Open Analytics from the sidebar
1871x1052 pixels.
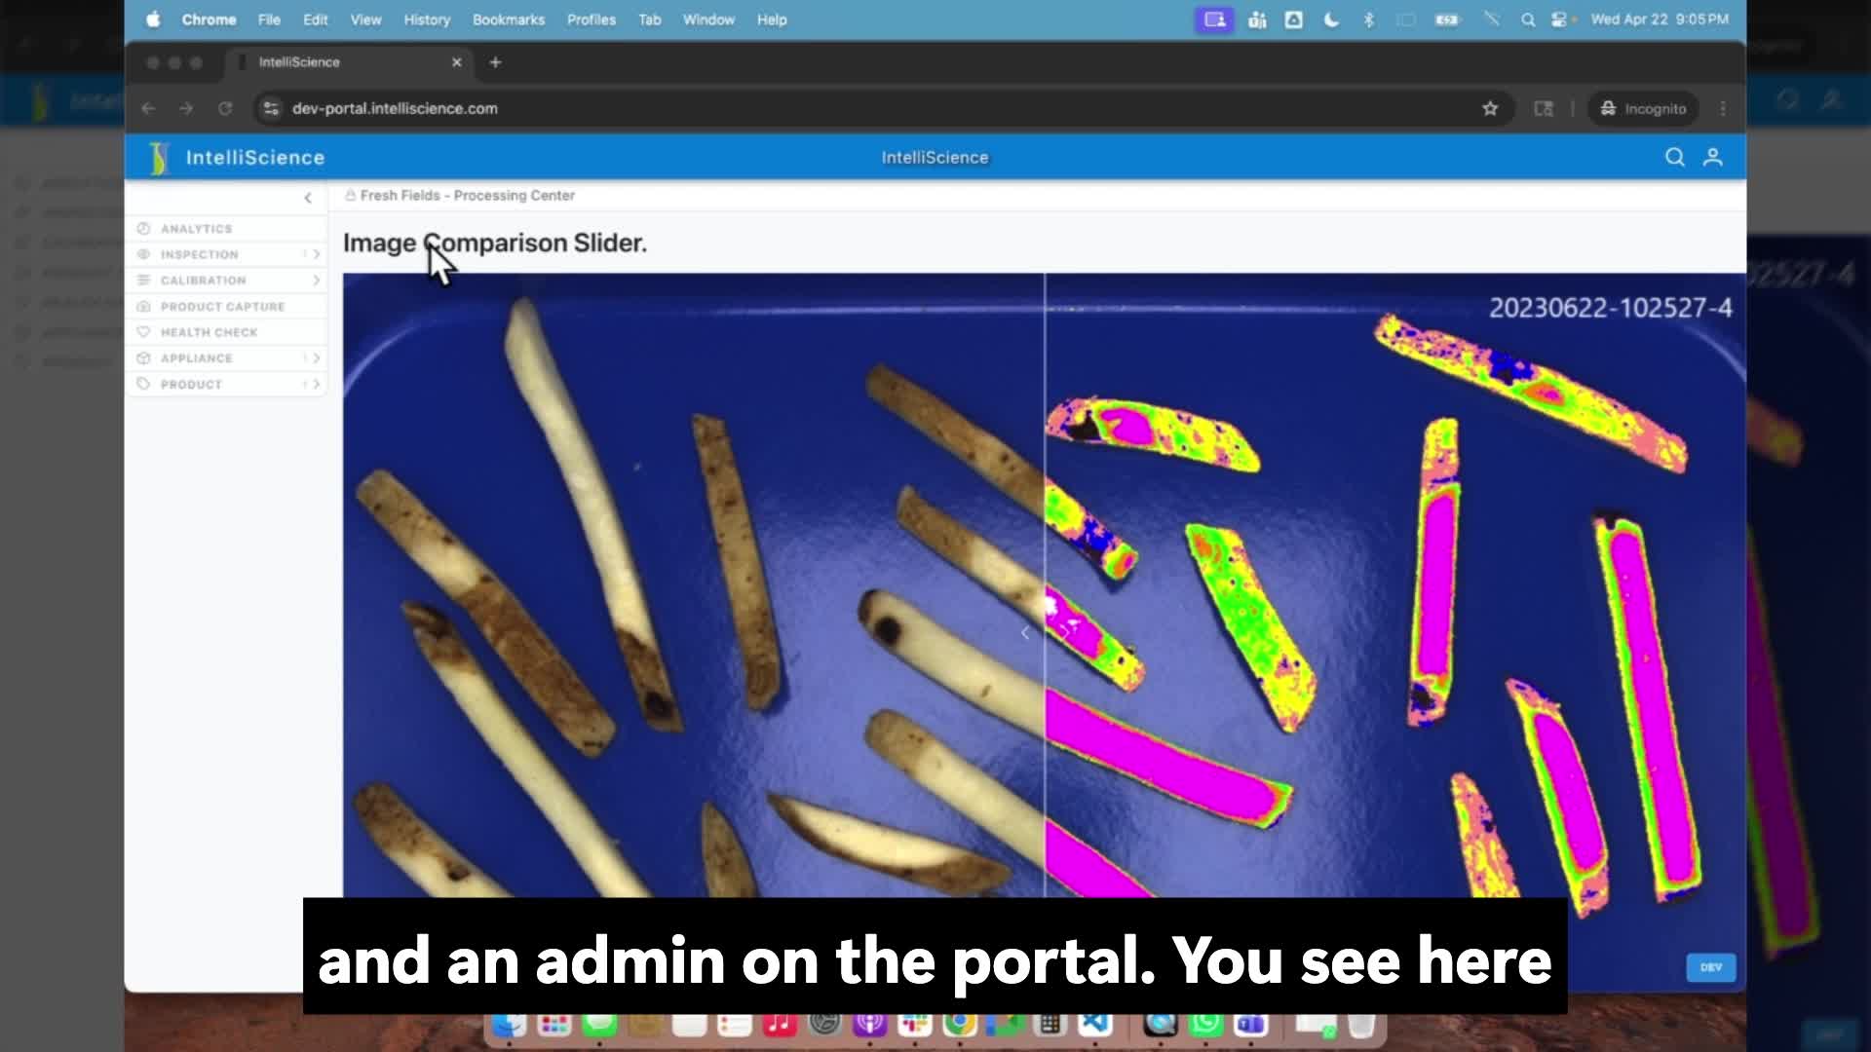[196, 228]
